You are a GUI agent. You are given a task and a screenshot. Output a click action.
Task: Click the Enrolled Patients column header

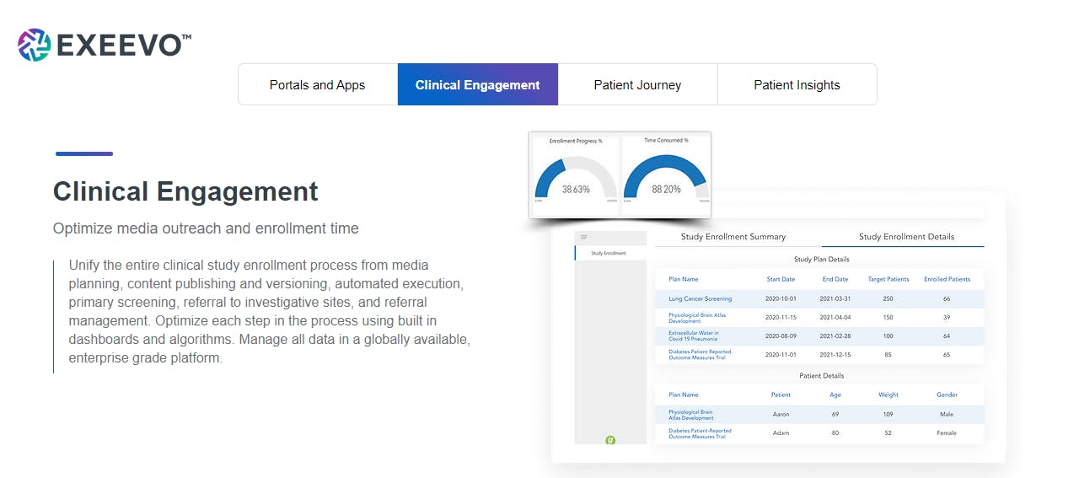click(x=947, y=279)
